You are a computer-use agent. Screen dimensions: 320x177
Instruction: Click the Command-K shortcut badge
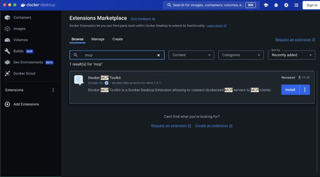pos(251,5)
